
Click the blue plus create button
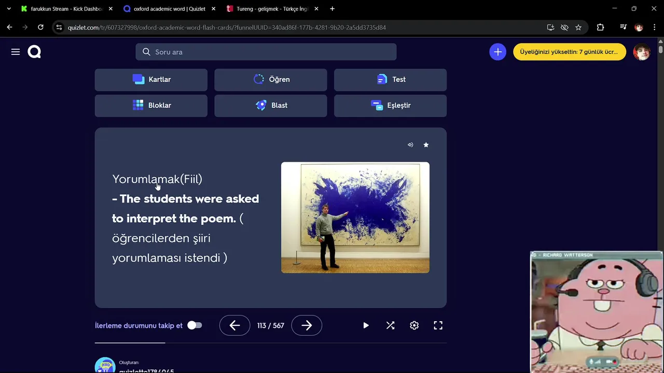497,52
